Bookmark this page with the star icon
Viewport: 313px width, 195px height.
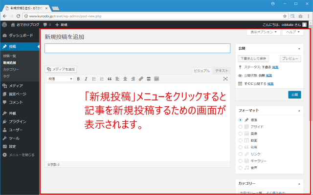pyautogui.click(x=285, y=16)
